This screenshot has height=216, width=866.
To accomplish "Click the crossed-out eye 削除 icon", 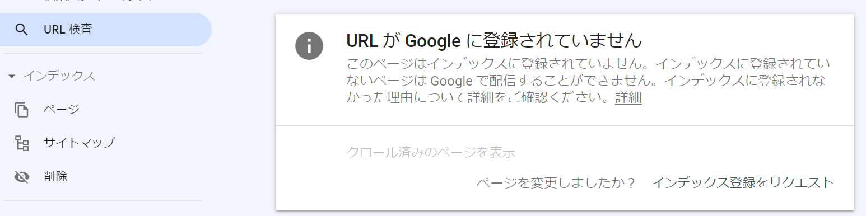I will (21, 177).
